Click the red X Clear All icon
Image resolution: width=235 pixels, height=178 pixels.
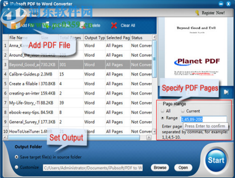[114, 26]
